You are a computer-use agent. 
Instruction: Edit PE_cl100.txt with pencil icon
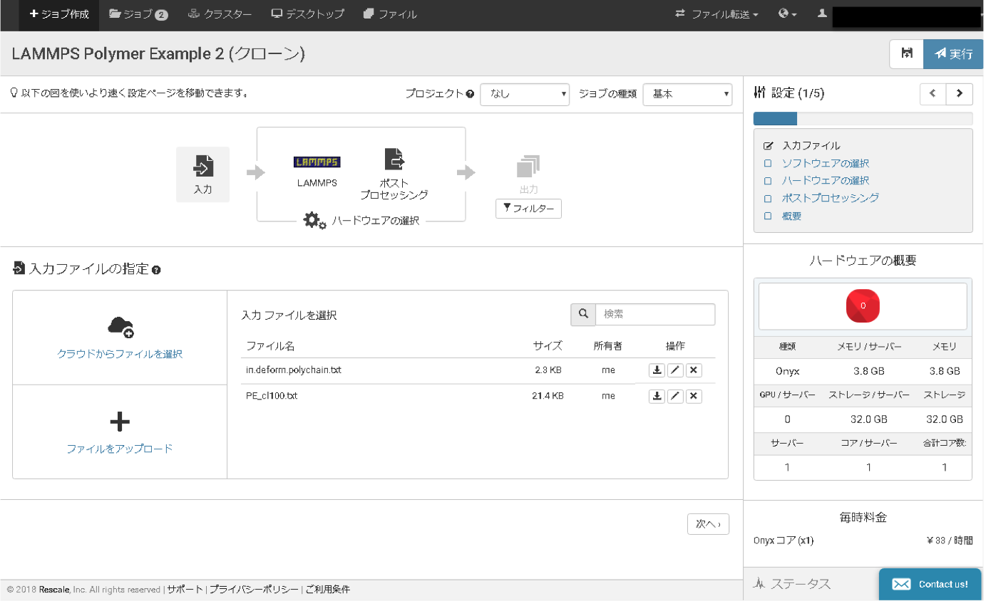(x=675, y=397)
